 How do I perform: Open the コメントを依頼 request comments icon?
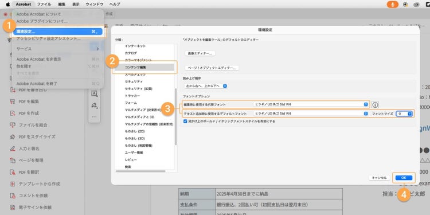[12, 196]
